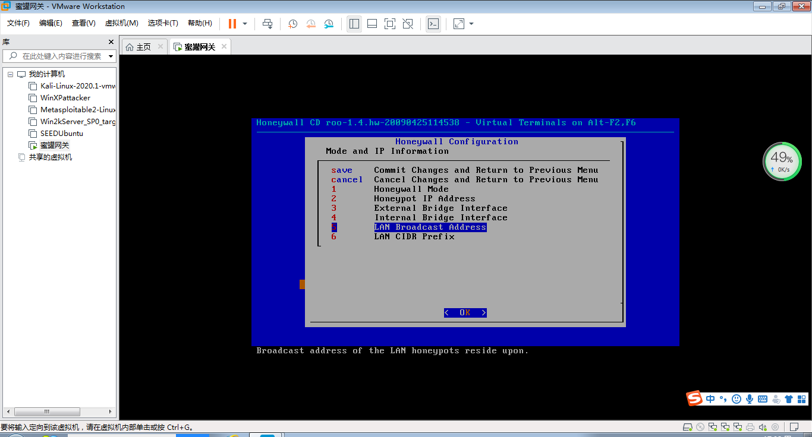Select the Kali-Linux-2020.1 virtual machine

coord(77,86)
